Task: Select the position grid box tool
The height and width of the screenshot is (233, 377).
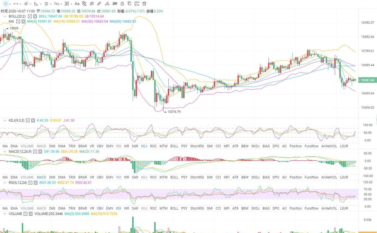Action: 67,4
